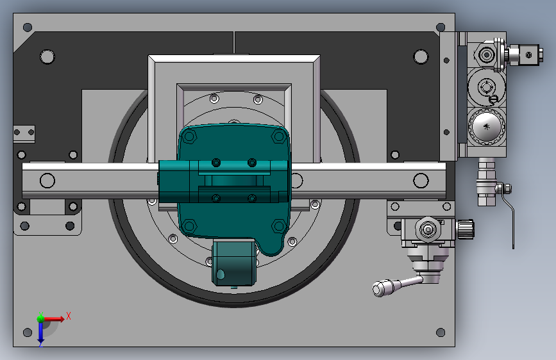Viewport: 556px width, 360px height.
Task: Select the hex nut at the valve block center
Action: 428,229
